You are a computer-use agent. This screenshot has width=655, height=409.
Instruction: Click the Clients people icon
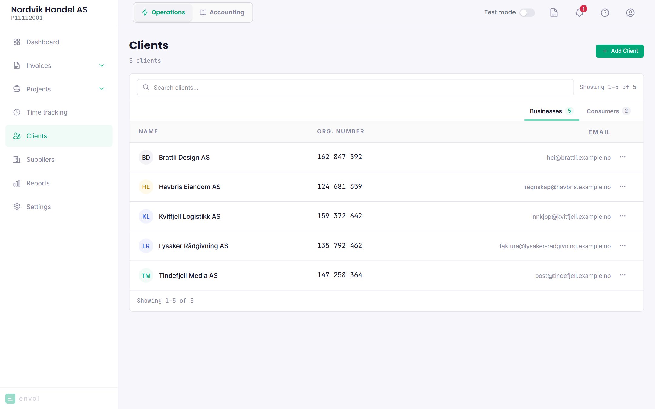pyautogui.click(x=17, y=136)
